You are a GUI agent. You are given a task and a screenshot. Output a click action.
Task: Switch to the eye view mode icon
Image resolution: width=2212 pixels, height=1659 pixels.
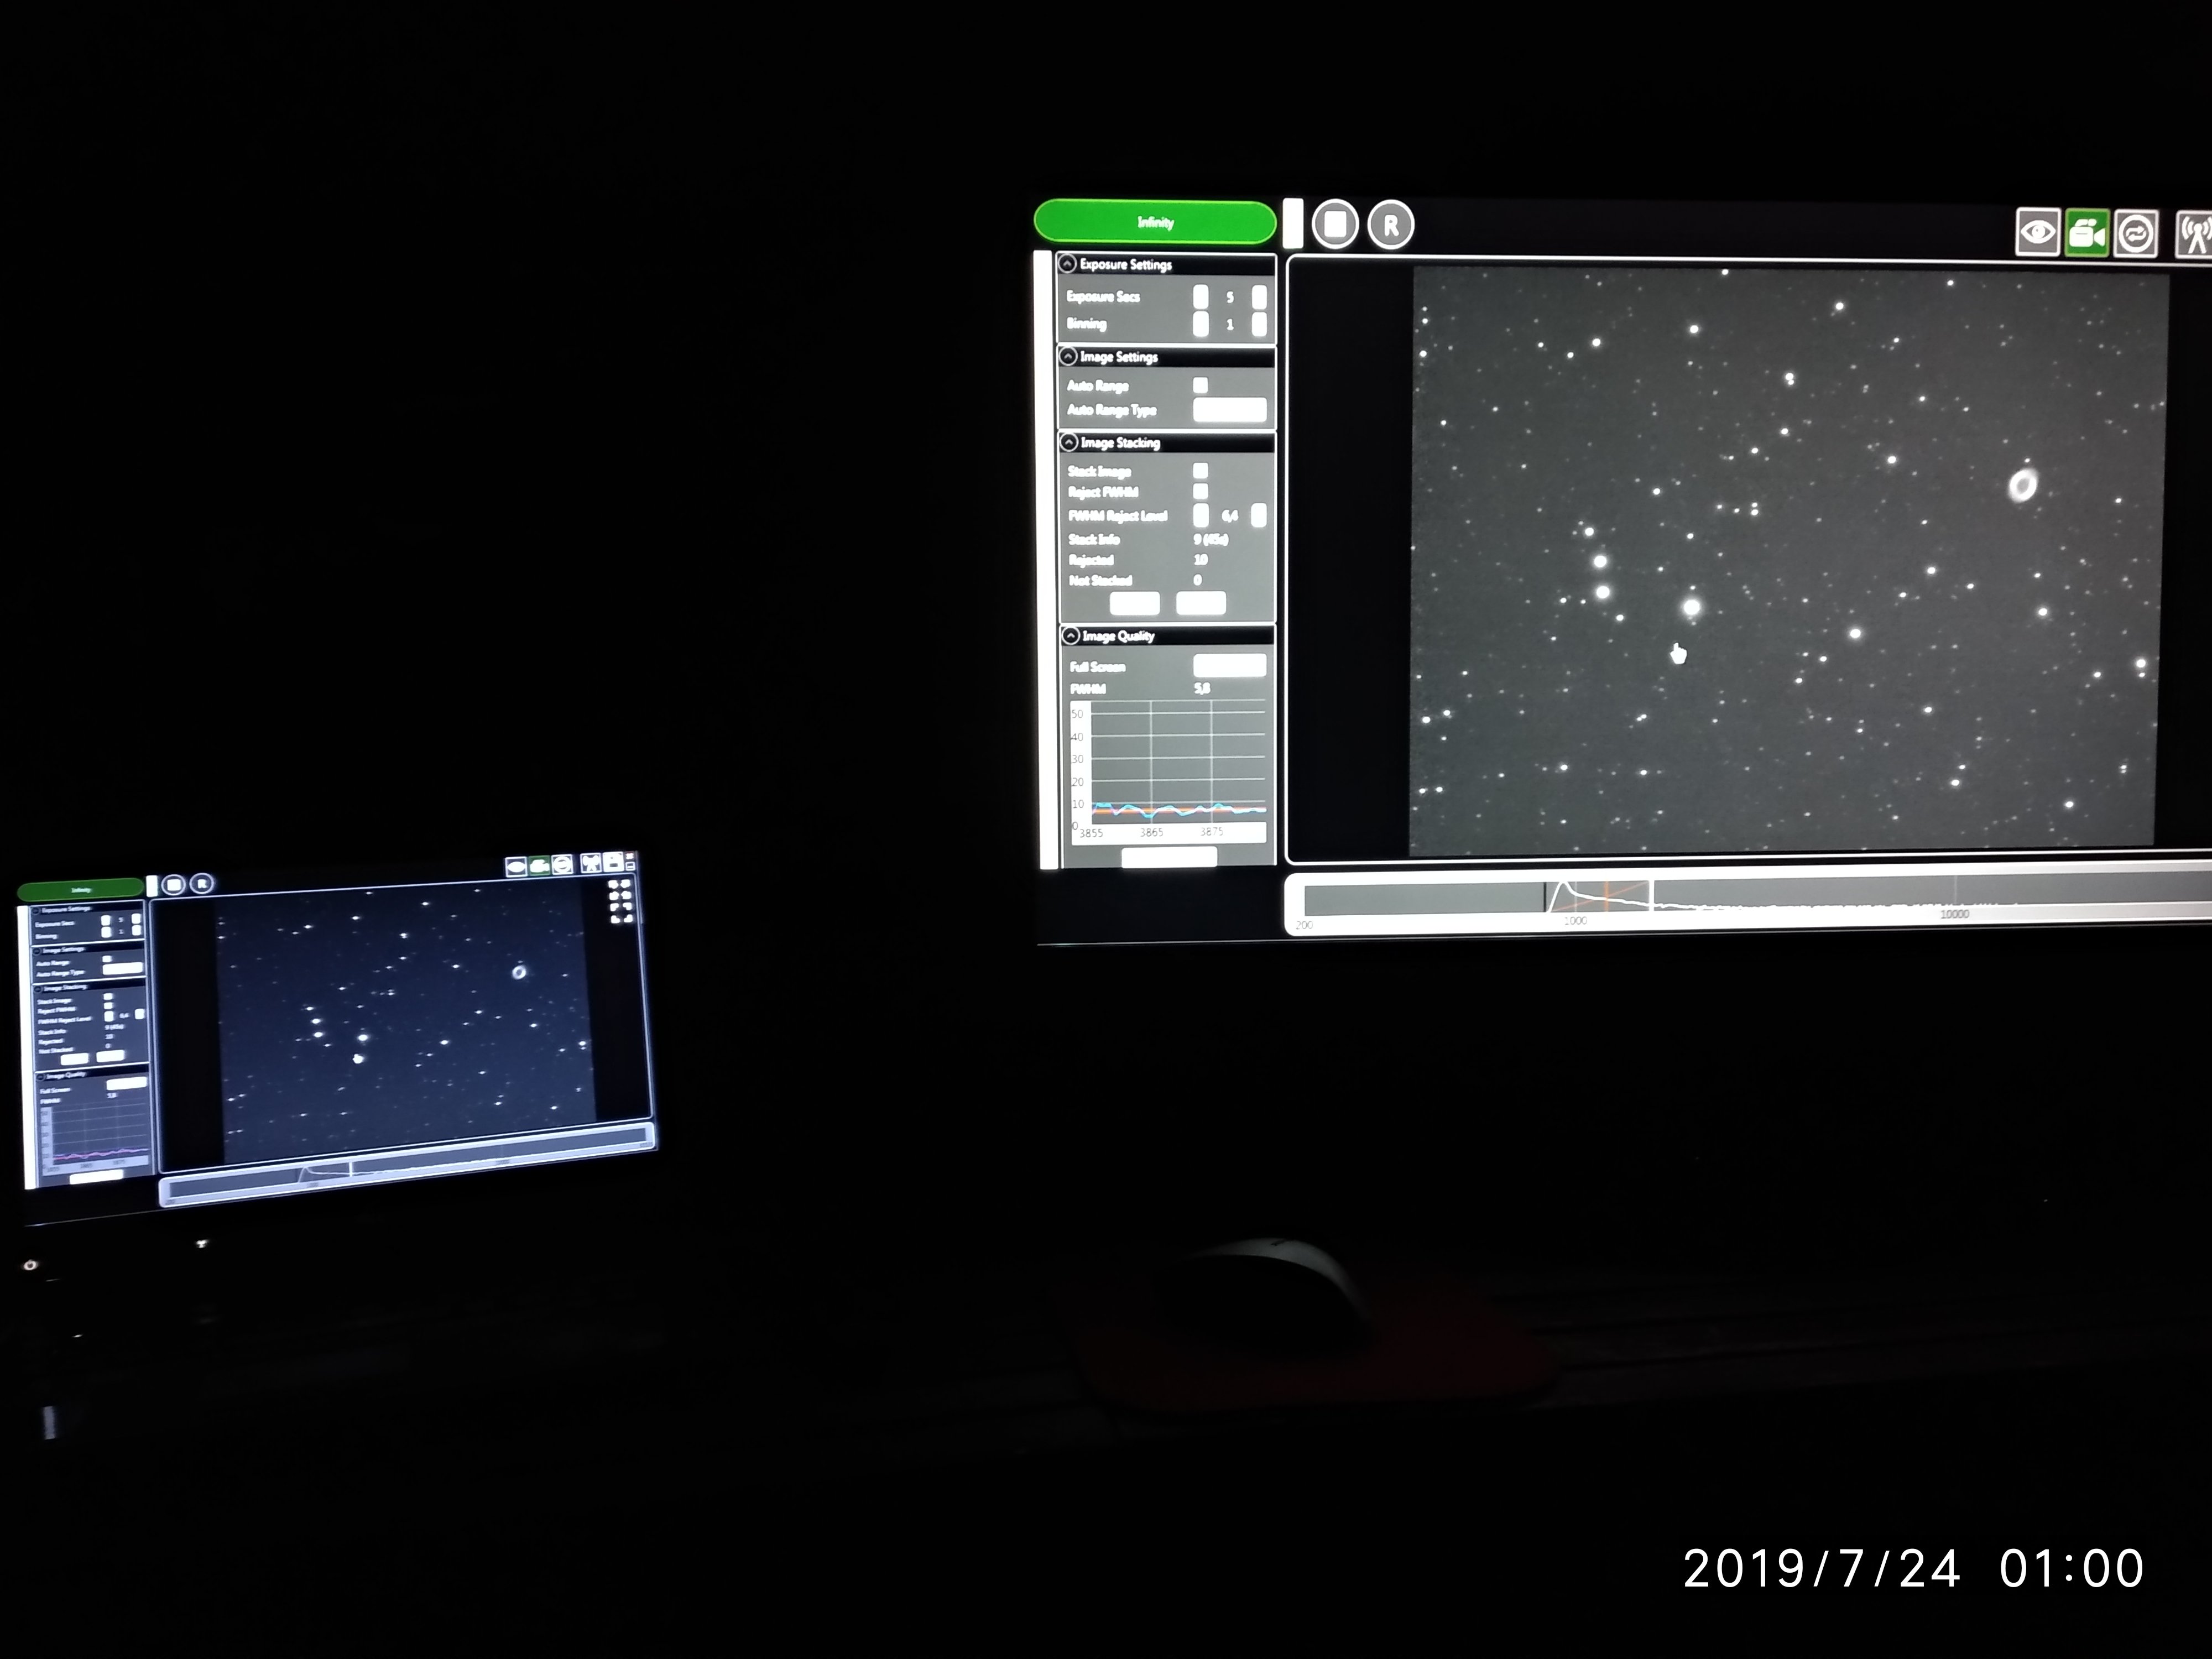[2037, 233]
